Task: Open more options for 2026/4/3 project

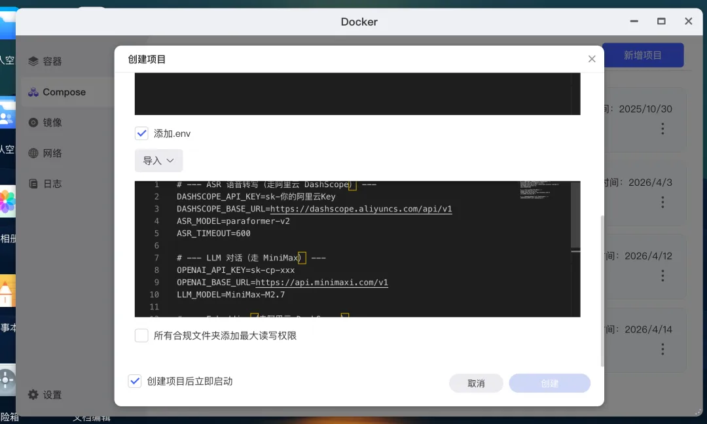Action: tap(662, 202)
